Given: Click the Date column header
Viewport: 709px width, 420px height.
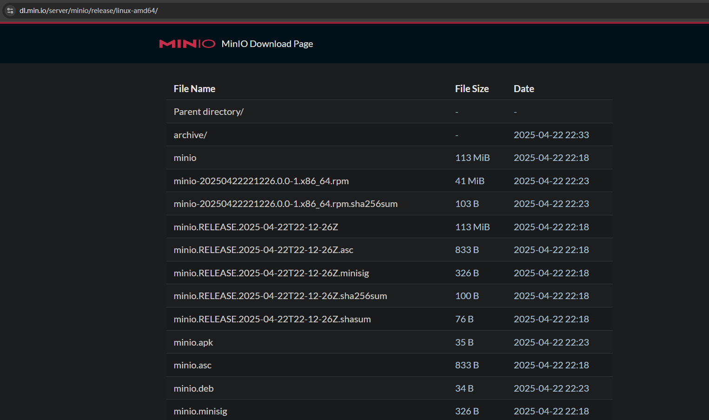Looking at the screenshot, I should pyautogui.click(x=524, y=89).
